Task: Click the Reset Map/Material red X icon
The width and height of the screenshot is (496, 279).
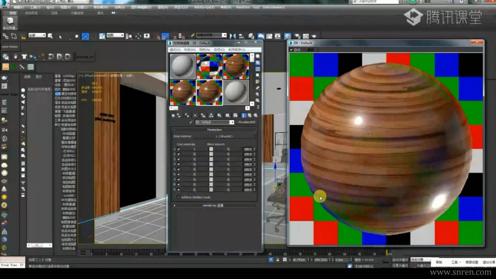Action: point(196,116)
